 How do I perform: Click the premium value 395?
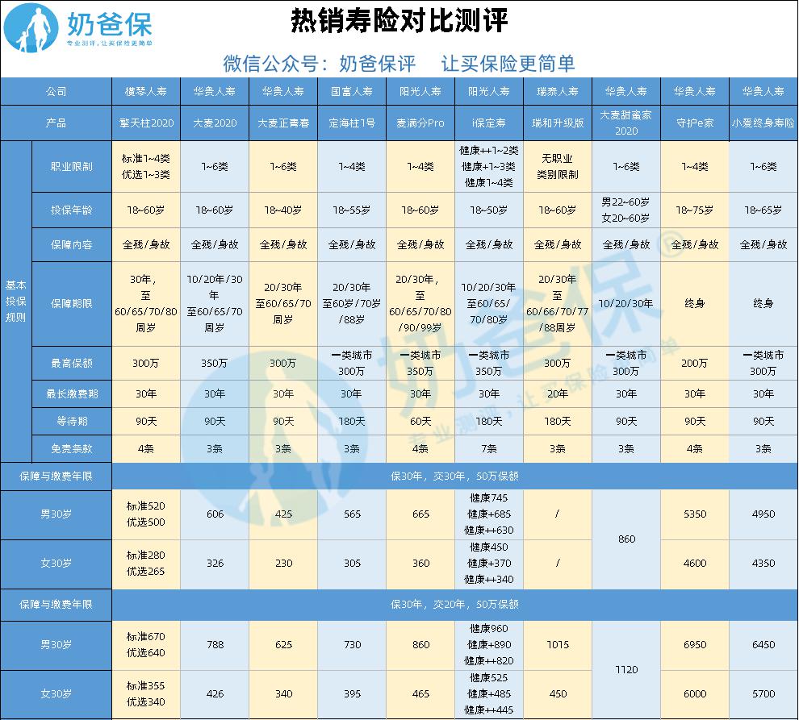coord(352,694)
